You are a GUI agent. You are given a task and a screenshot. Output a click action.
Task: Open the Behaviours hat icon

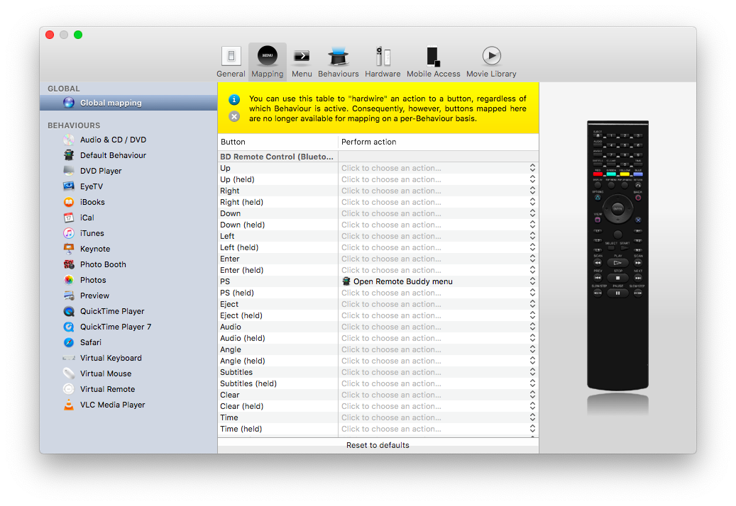point(338,57)
